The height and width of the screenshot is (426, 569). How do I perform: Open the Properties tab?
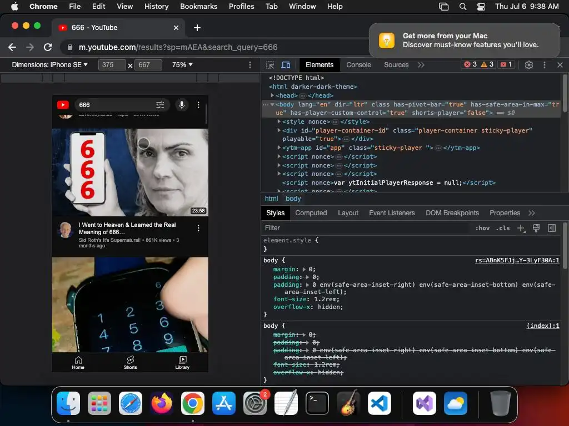point(505,213)
